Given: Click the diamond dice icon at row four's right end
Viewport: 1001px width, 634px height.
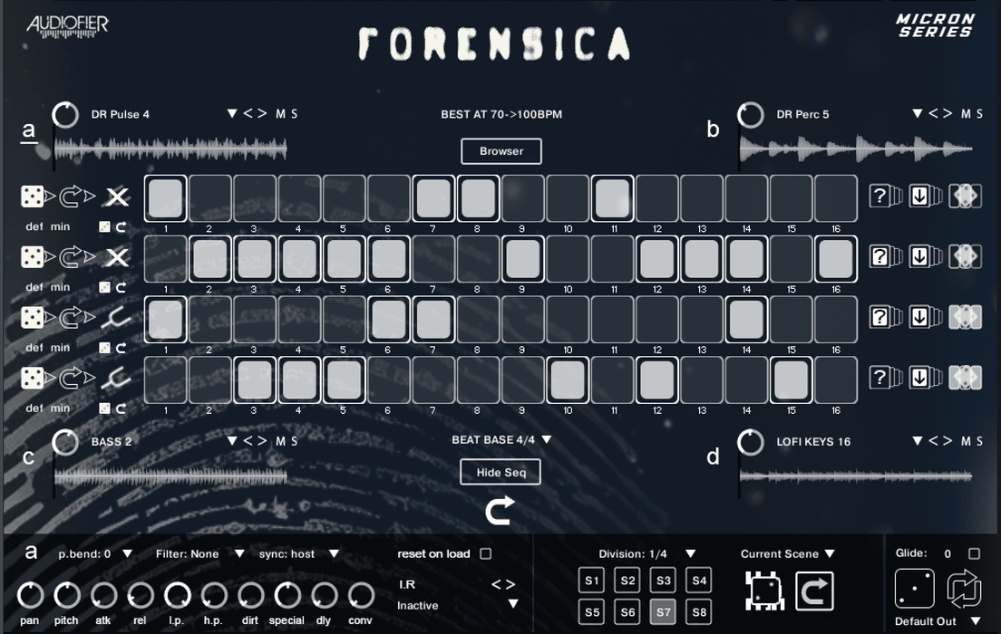Looking at the screenshot, I should pos(964,379).
